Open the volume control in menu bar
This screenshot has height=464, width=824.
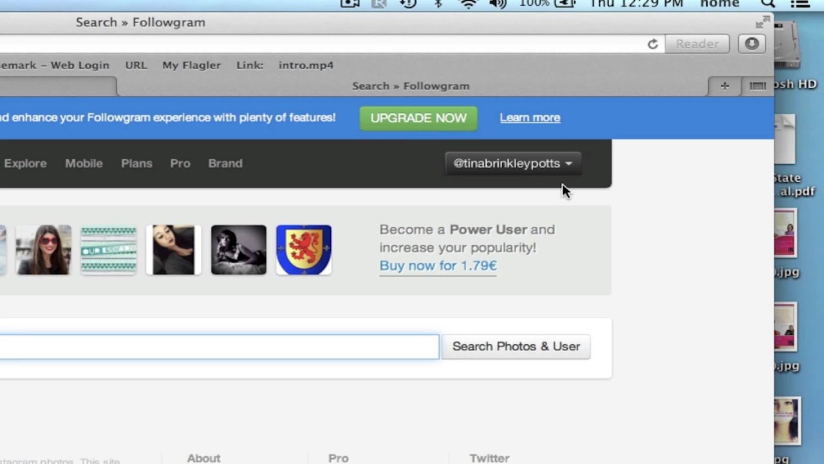(498, 4)
